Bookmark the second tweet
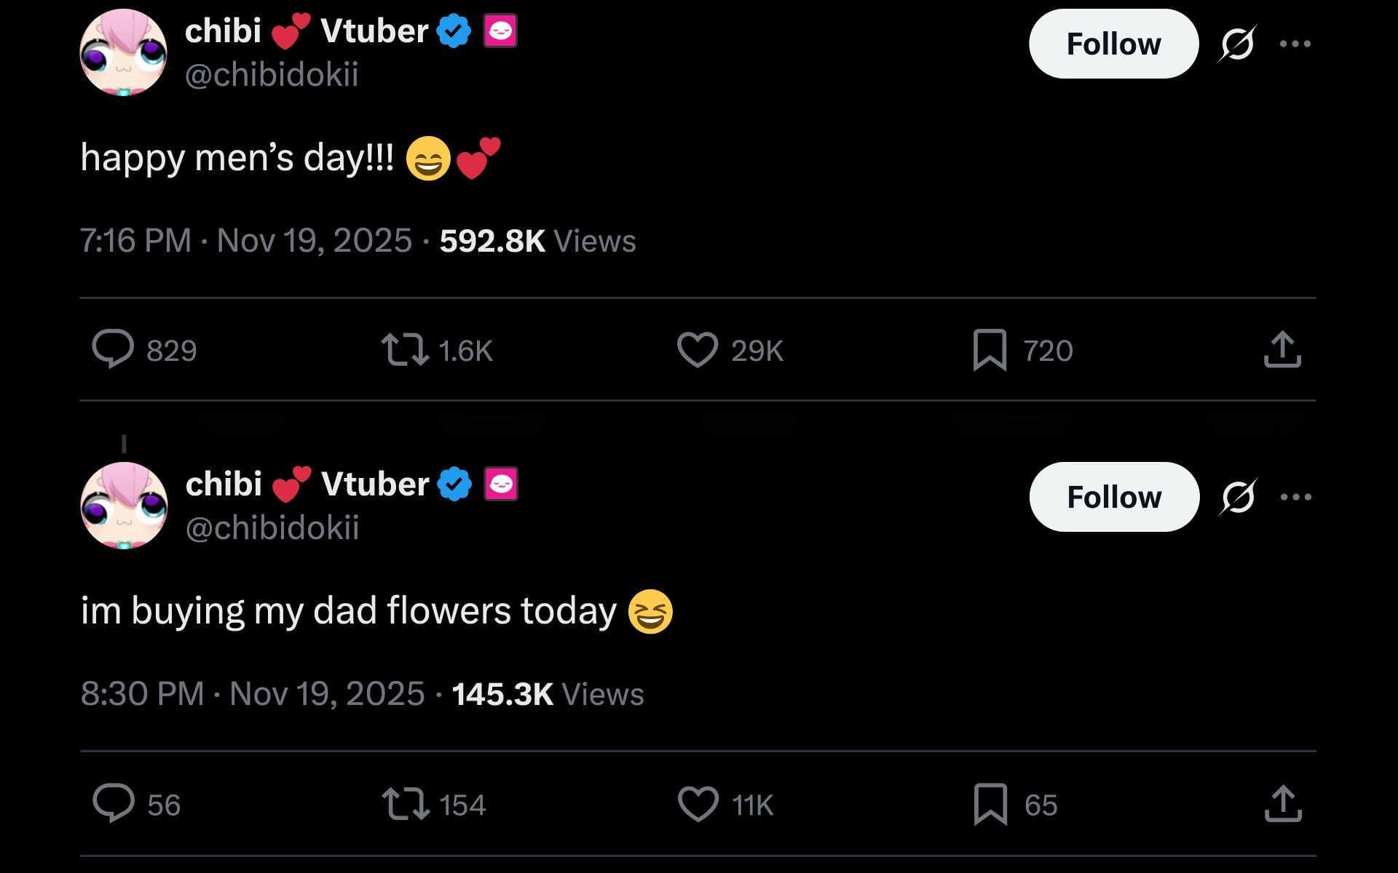This screenshot has height=873, width=1398. point(990,805)
